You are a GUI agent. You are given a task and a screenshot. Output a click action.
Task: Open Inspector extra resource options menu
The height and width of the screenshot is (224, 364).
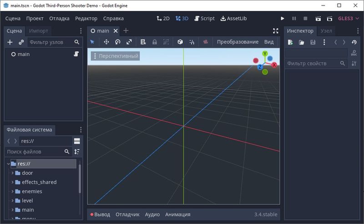pos(324,42)
